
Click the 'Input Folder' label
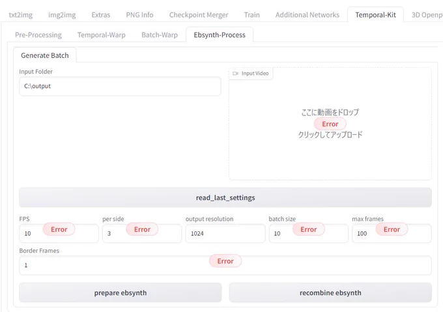point(36,72)
